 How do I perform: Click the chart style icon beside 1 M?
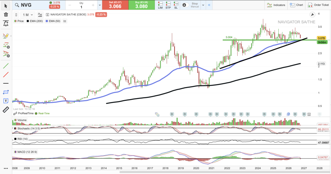pos(40,15)
